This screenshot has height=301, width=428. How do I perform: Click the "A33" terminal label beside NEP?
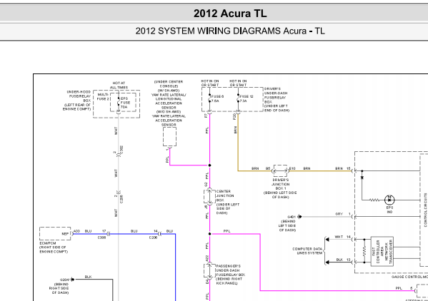[76, 231]
